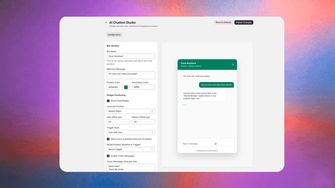This screenshot has height=188, width=335.
Task: Edit the Bot Name field
Action: point(131,56)
